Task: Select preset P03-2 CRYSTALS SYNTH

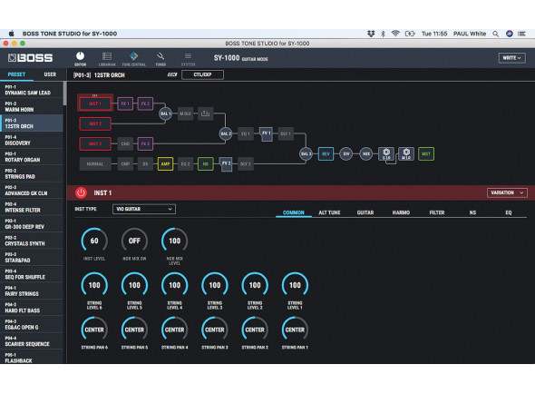Action: (32, 241)
